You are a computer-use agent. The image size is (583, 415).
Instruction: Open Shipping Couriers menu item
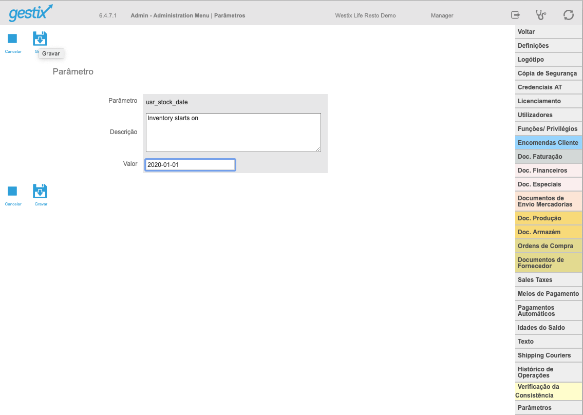coord(549,355)
